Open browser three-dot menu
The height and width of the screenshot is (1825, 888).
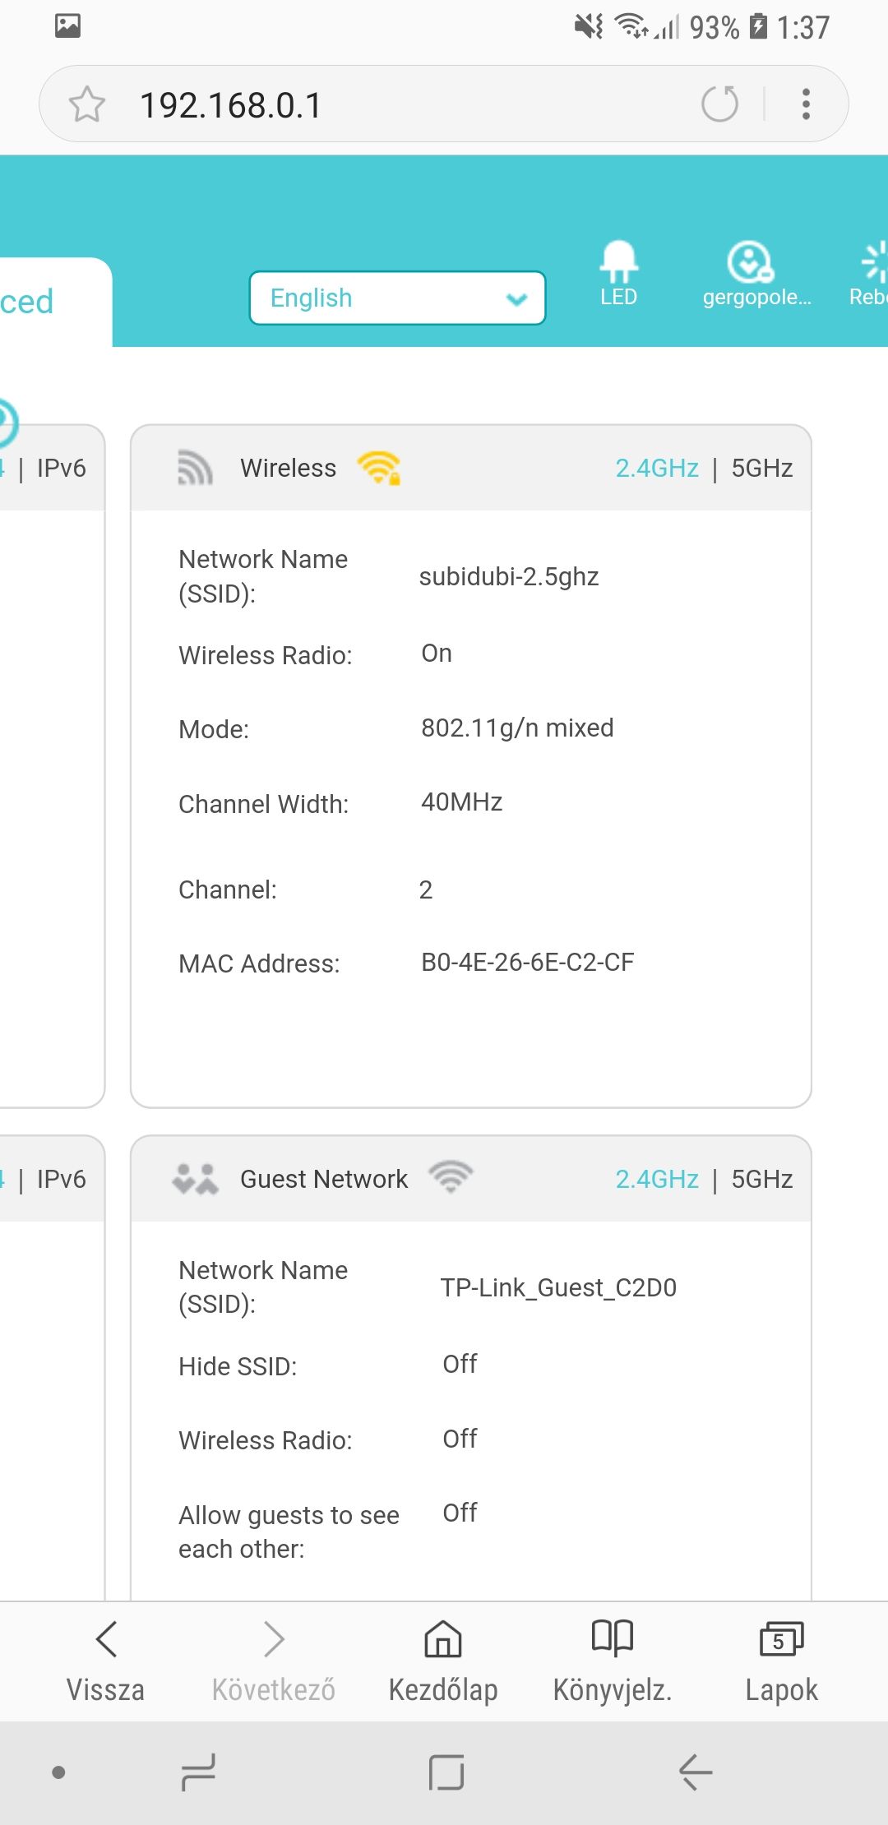click(x=806, y=104)
